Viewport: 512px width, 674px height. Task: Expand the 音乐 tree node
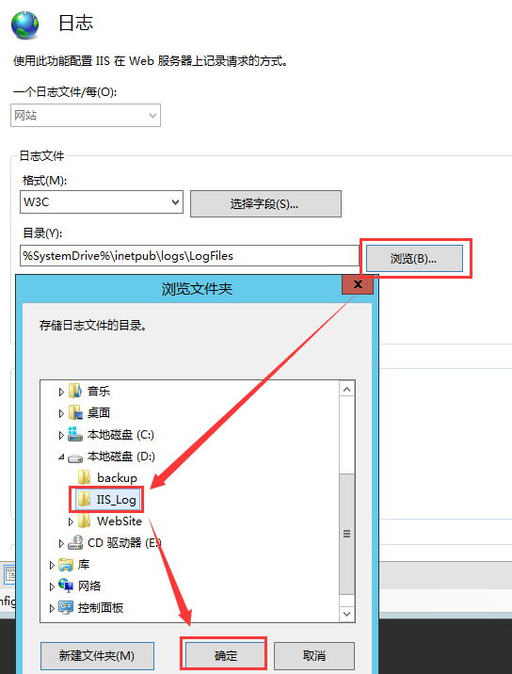pyautogui.click(x=61, y=392)
